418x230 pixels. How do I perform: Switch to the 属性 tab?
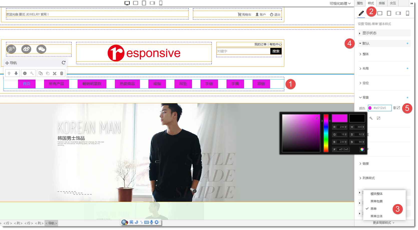tap(360, 3)
